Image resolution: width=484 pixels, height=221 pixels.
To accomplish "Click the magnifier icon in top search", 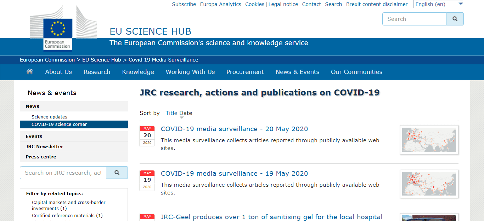I will coord(455,19).
